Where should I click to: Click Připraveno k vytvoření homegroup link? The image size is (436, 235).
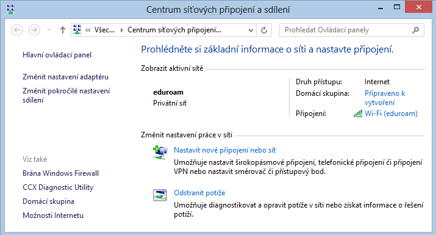[385, 98]
